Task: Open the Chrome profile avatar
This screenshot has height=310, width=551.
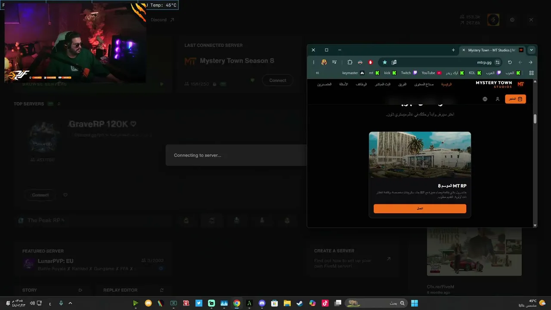Action: click(x=324, y=62)
